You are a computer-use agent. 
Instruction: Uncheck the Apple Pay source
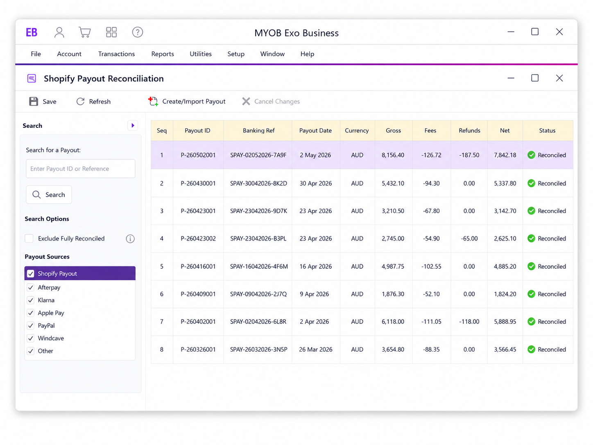pos(31,313)
